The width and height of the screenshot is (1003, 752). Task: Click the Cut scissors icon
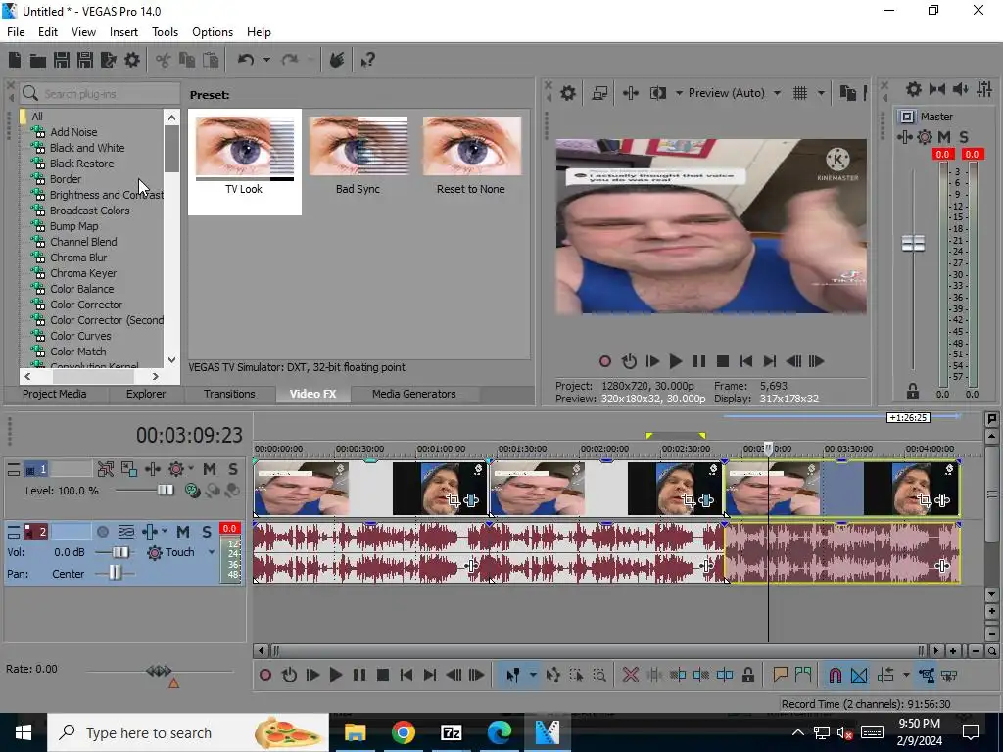coord(164,60)
